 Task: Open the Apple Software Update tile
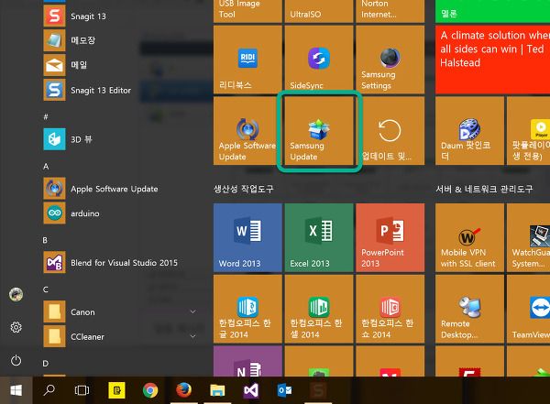[247, 131]
